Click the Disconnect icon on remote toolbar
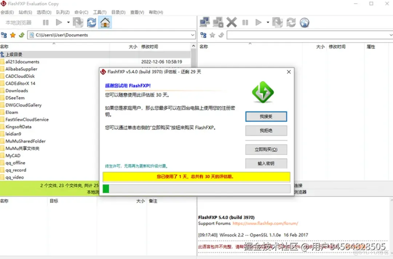393x259 pixels. click(218, 22)
